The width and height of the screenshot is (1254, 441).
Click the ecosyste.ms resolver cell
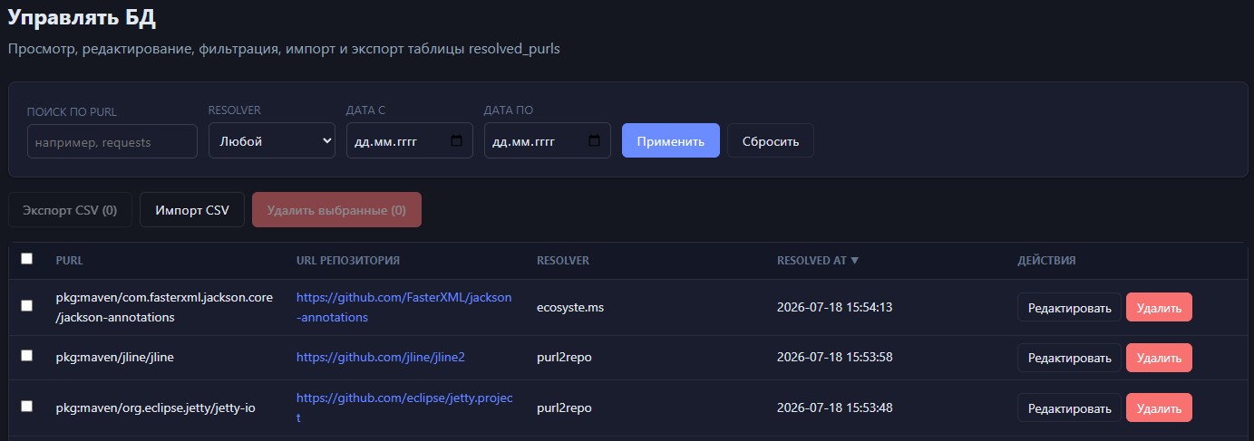coord(570,307)
